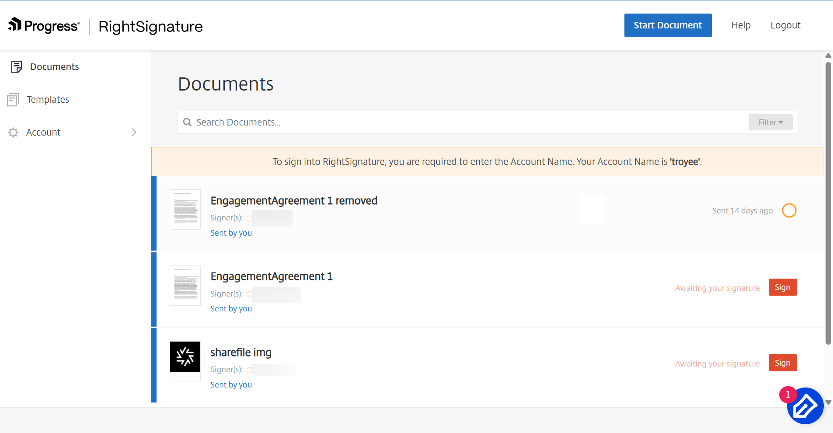The height and width of the screenshot is (433, 833).
Task: Click Start Document button
Action: coord(668,25)
